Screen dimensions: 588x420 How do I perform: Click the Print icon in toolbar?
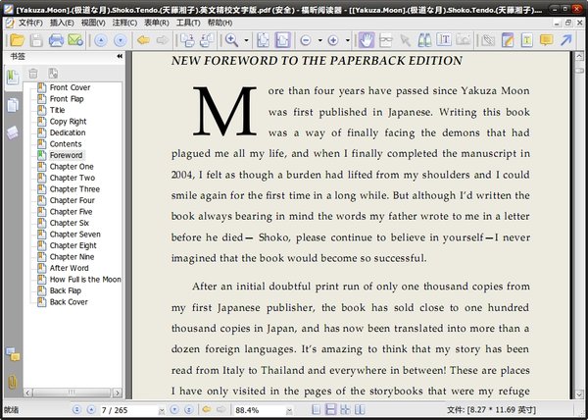click(57, 40)
